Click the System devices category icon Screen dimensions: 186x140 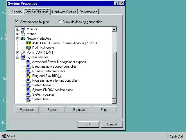coord(23,57)
